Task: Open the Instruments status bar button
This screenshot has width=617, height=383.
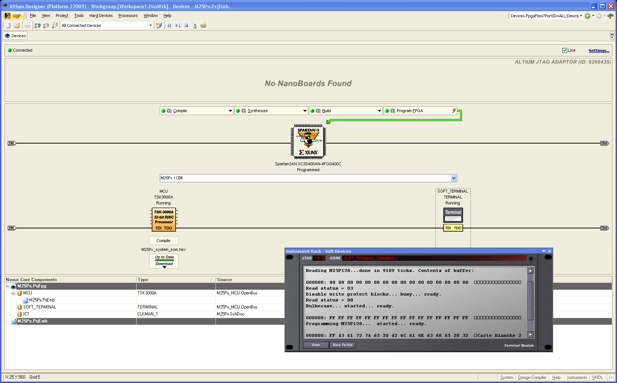Action: click(x=577, y=377)
